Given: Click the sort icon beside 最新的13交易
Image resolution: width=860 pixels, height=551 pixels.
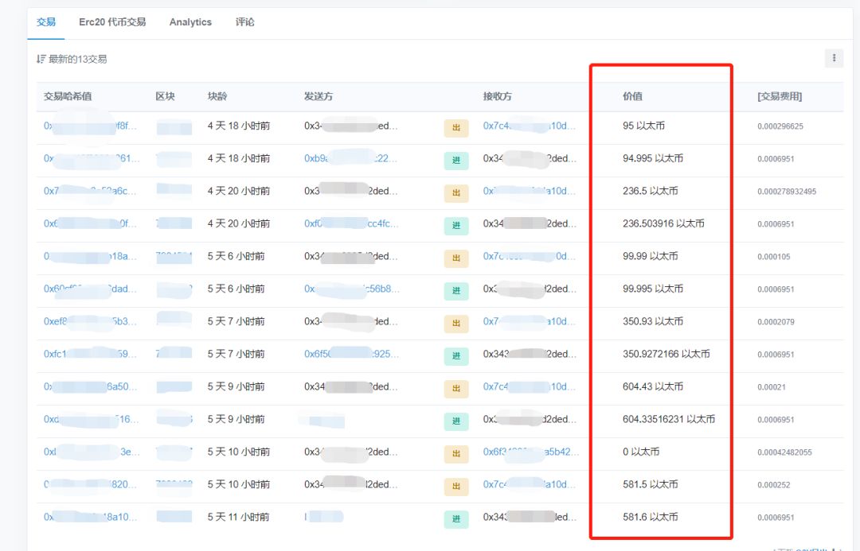Looking at the screenshot, I should [41, 59].
